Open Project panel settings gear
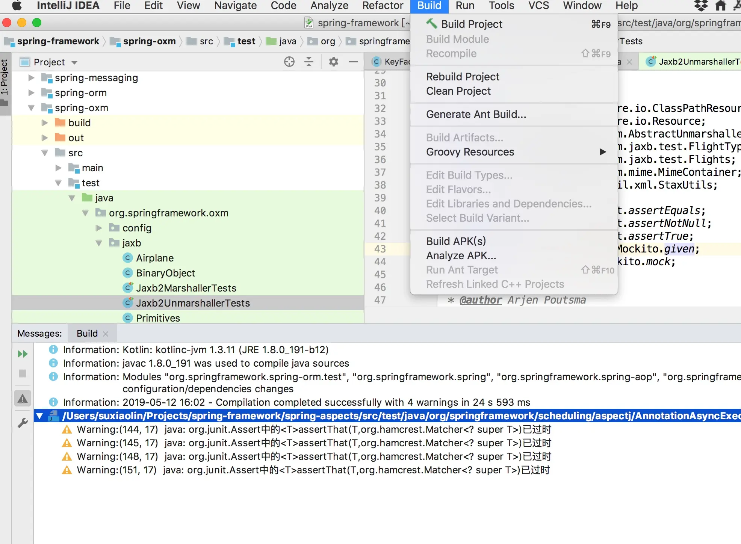 click(x=333, y=62)
